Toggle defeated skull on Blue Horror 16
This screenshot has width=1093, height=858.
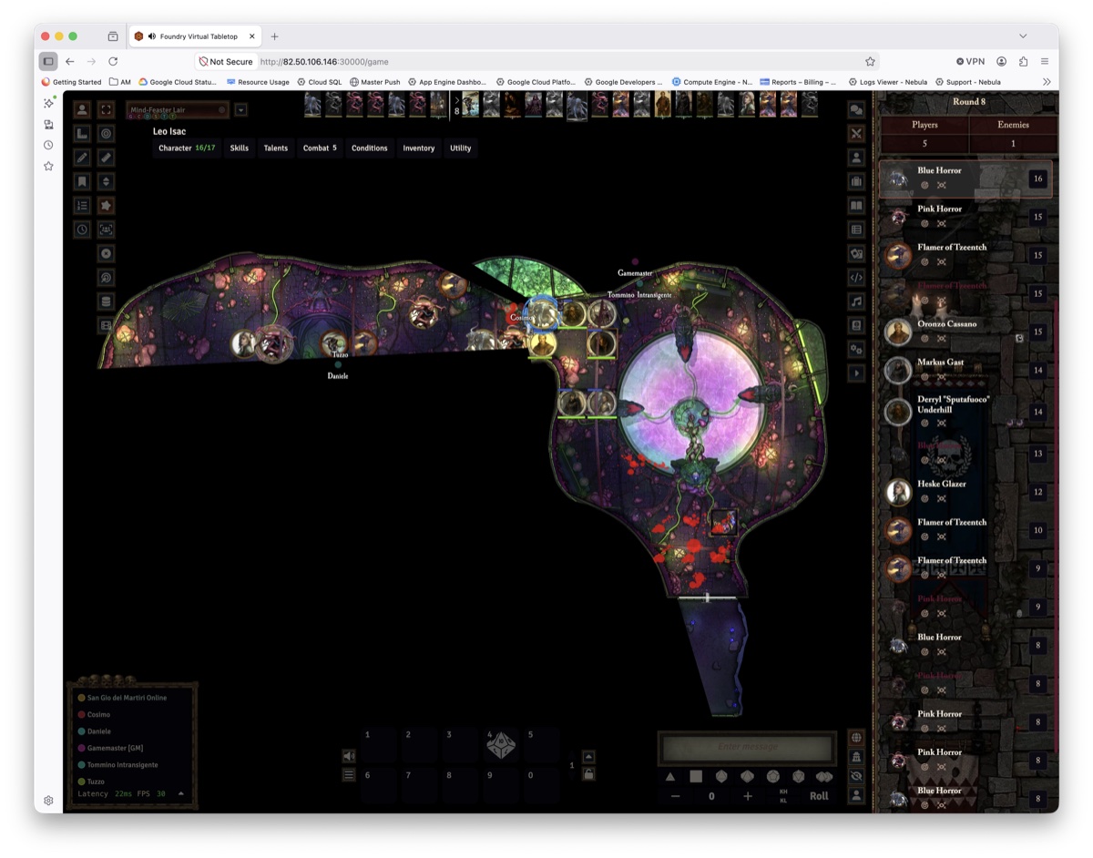coord(942,185)
